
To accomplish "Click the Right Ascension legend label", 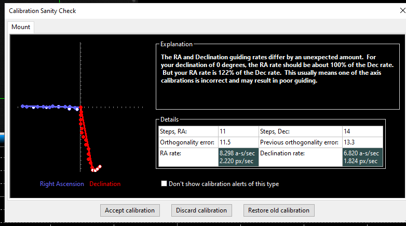I will coord(62,184).
